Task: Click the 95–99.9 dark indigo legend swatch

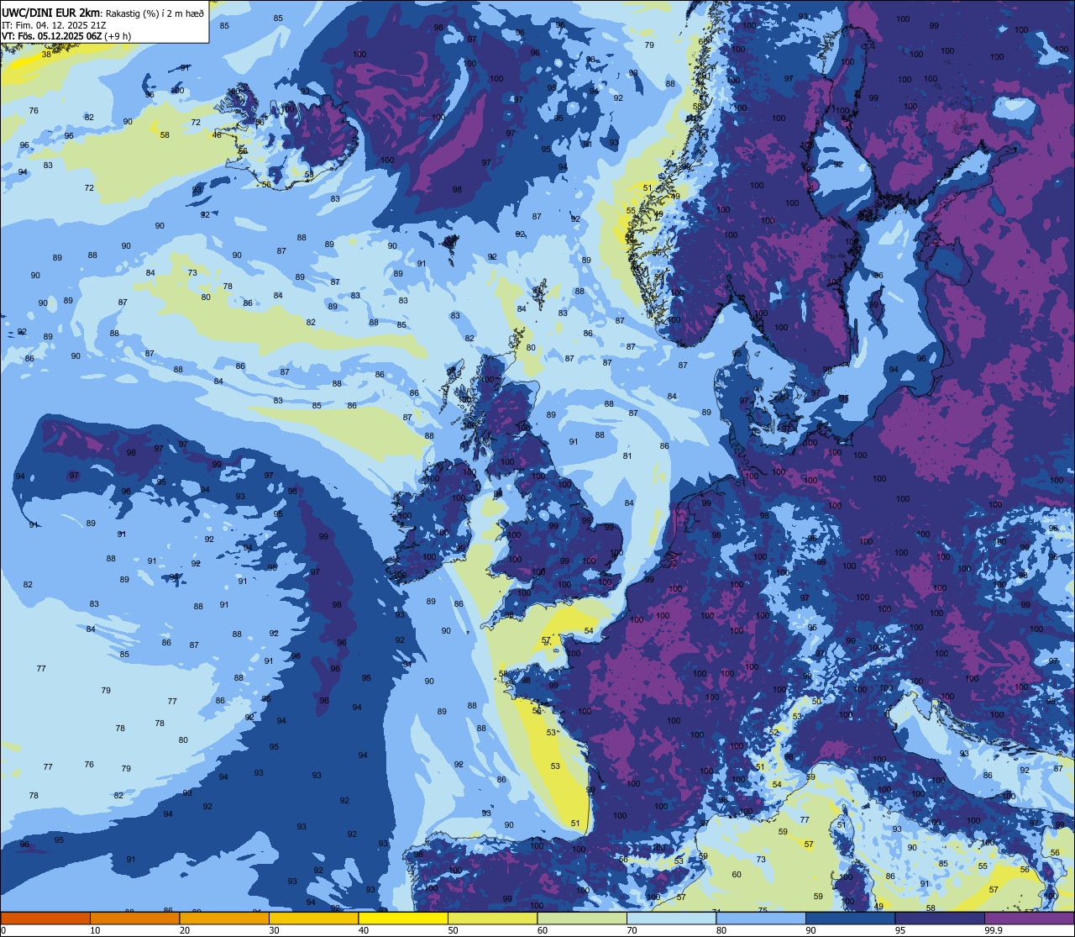Action: [940, 918]
